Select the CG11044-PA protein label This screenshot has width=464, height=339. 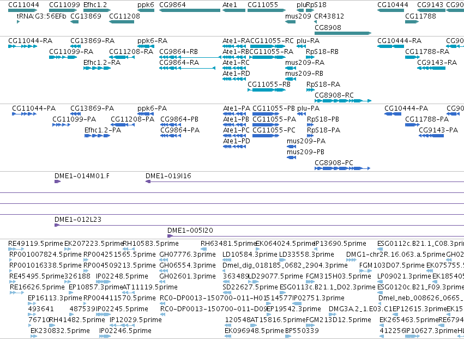[x=34, y=108]
